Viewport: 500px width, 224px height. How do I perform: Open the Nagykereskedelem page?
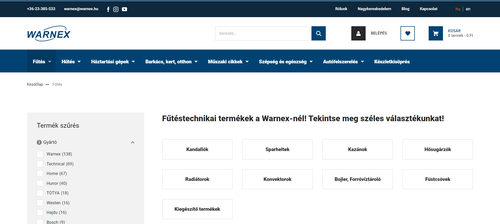pyautogui.click(x=374, y=9)
